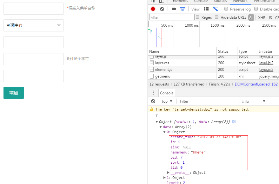Click the red record network log button

pyautogui.click(x=153, y=9)
